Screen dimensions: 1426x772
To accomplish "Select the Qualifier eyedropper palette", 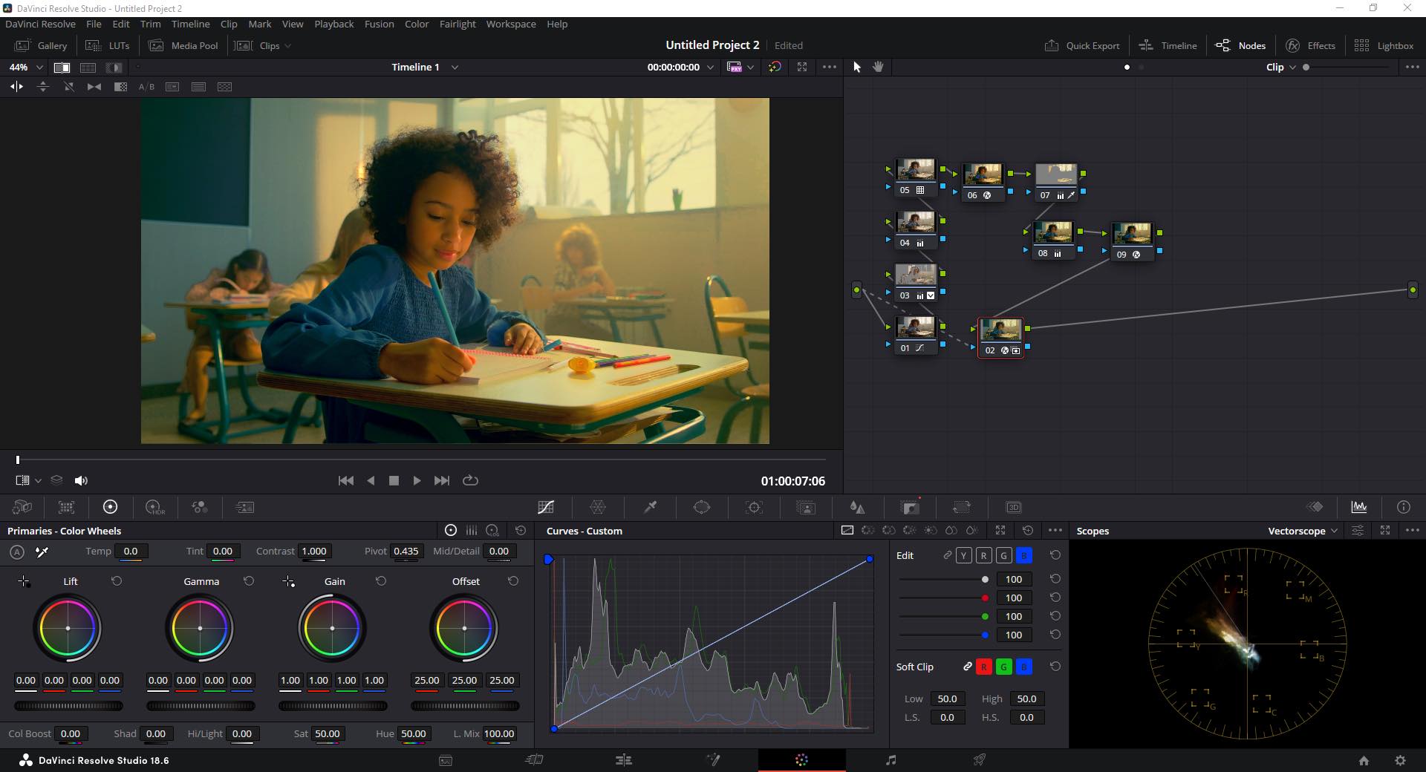I will tap(650, 507).
